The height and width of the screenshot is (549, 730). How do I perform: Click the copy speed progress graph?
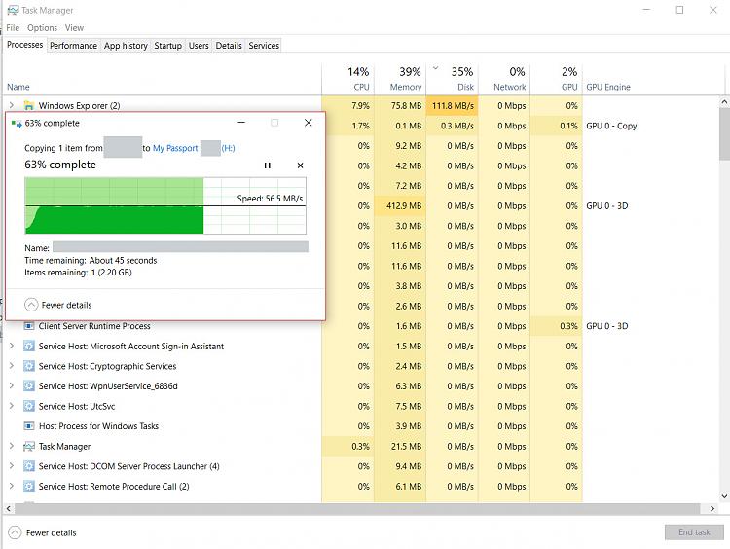(165, 205)
